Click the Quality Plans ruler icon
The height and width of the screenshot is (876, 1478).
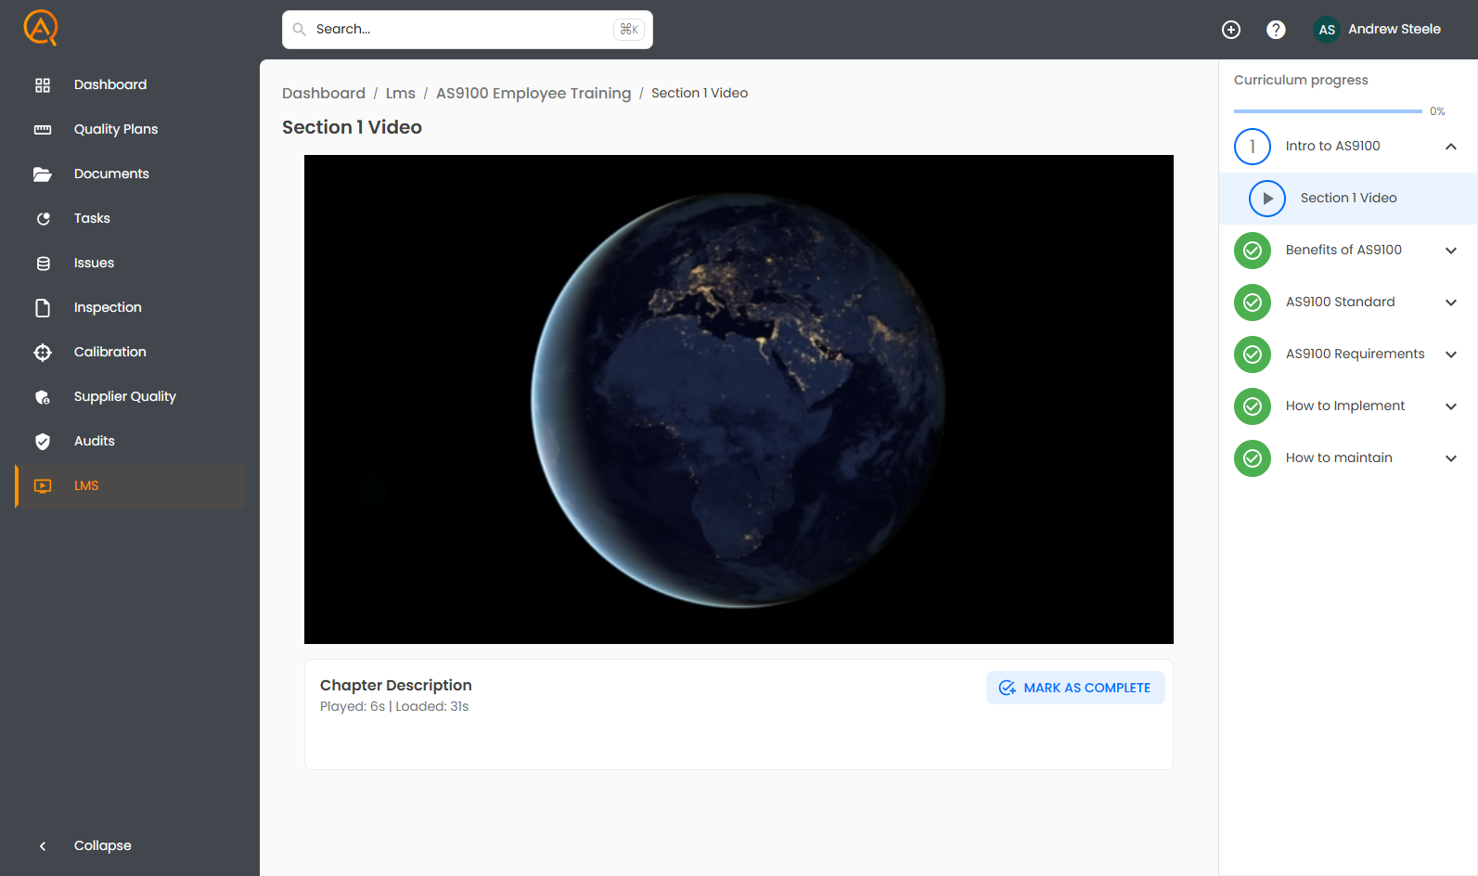(43, 130)
